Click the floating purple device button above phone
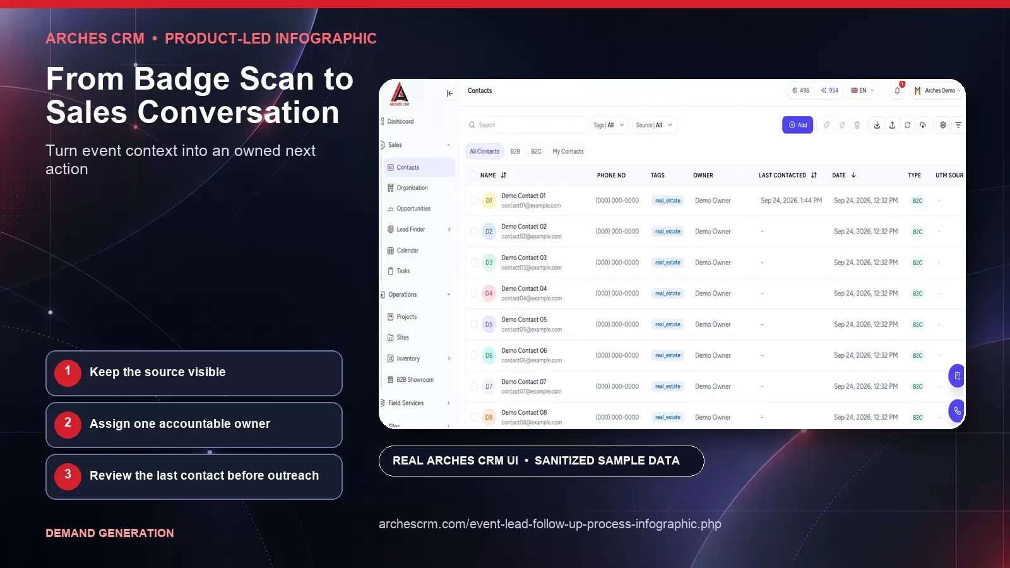The height and width of the screenshot is (568, 1010). coord(957,376)
